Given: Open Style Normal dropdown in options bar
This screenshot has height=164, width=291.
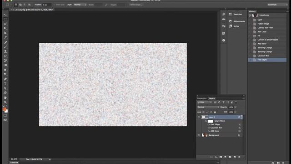Looking at the screenshot, I should pos(80,5).
